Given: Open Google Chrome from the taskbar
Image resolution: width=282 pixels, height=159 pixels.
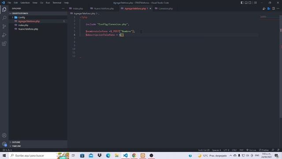Looking at the screenshot, I should click(134, 155).
